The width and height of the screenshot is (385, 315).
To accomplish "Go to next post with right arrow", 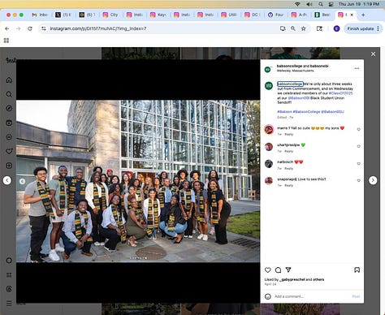I will pyautogui.click(x=373, y=180).
